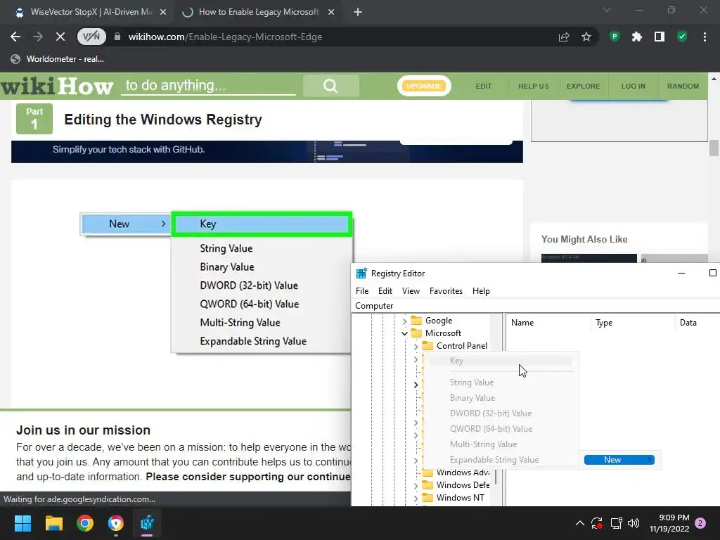Open the Worldometer bookmark
720x540 pixels.
[58, 59]
